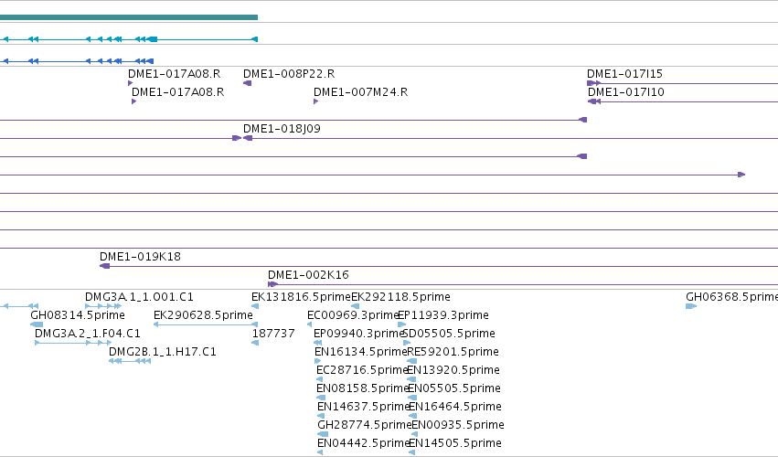The image size is (778, 457).
Task: Select the GH28774.5prime label
Action: (x=364, y=426)
